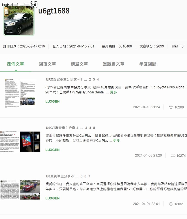This screenshot has height=219, width=187.
Task: Click the 親愛的小紅 article excerpt text
Action: point(116,187)
